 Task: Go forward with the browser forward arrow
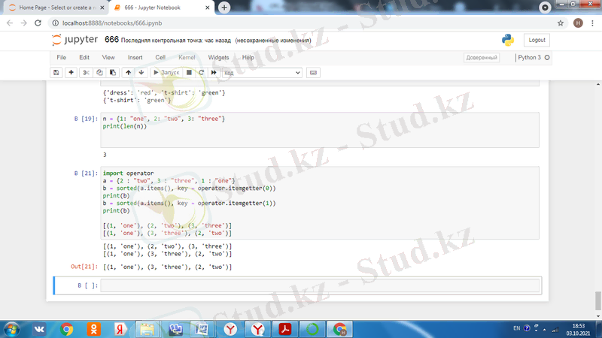[24, 23]
